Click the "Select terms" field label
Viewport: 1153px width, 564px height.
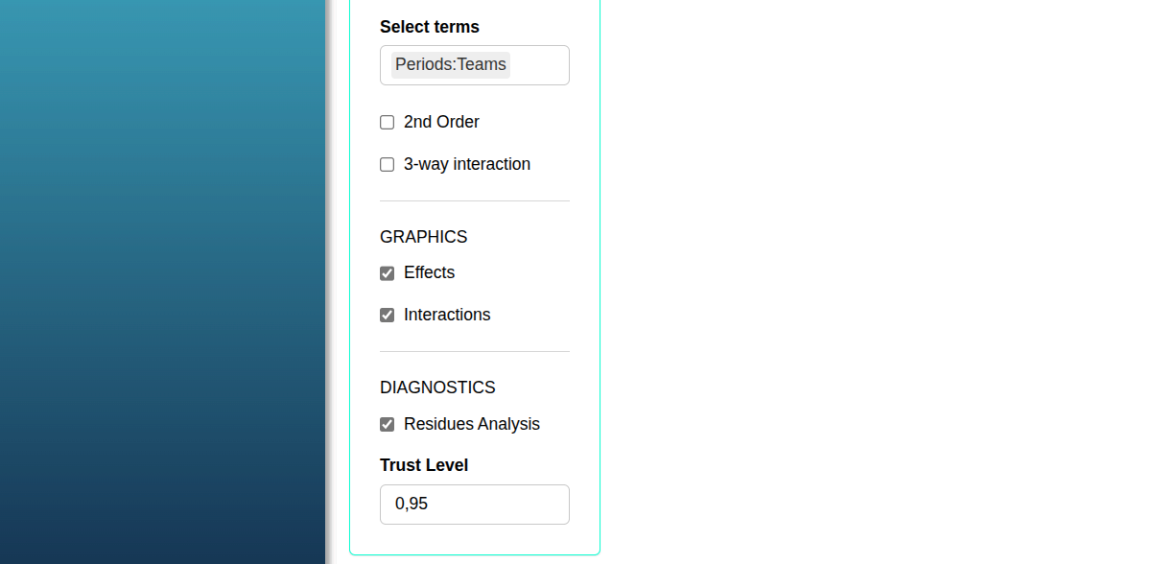[430, 27]
